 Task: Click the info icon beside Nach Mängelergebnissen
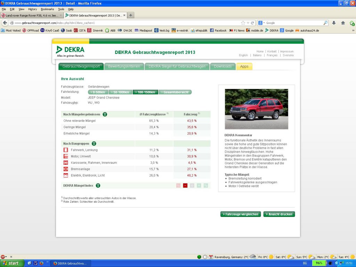pyautogui.click(x=105, y=114)
